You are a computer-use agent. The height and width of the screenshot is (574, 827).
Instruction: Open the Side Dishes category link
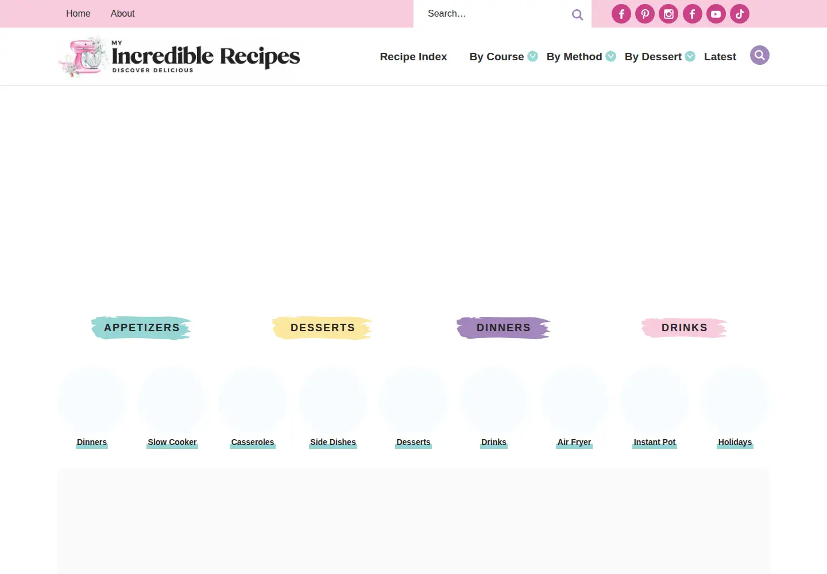[333, 443]
